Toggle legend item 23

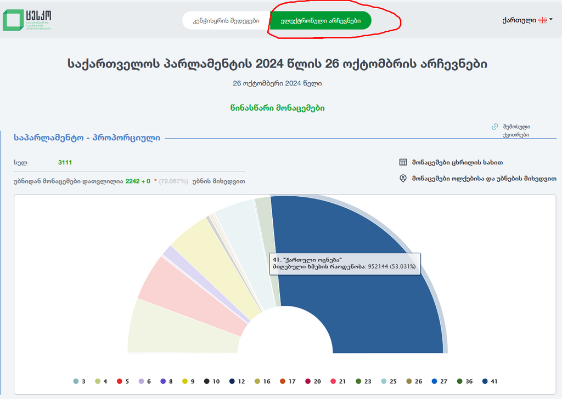[363, 381]
